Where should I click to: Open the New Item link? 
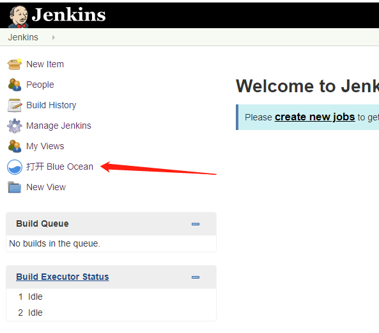pos(45,64)
